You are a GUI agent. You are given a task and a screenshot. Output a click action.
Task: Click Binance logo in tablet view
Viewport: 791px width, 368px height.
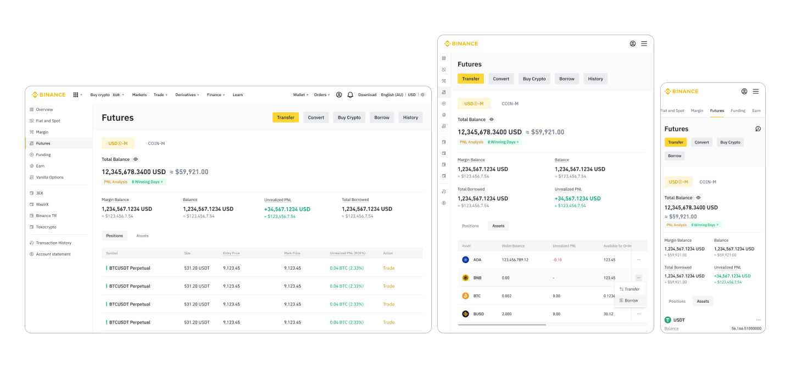[461, 43]
